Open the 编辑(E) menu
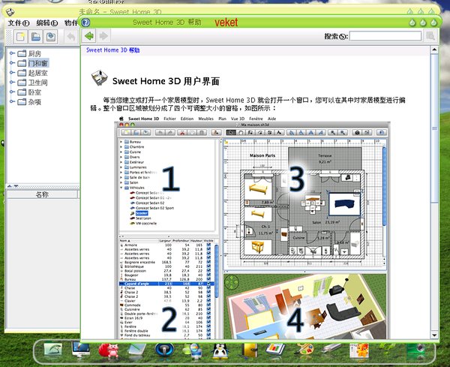Image resolution: width=450 pixels, height=367 pixels. [x=46, y=23]
